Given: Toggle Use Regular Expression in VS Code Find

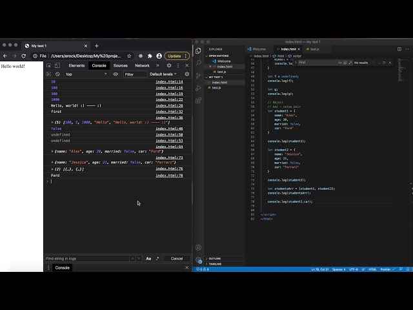Looking at the screenshot, I should click(350, 63).
